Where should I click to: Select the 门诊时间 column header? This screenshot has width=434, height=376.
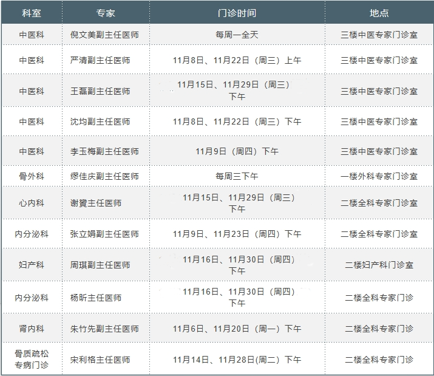(x=237, y=13)
